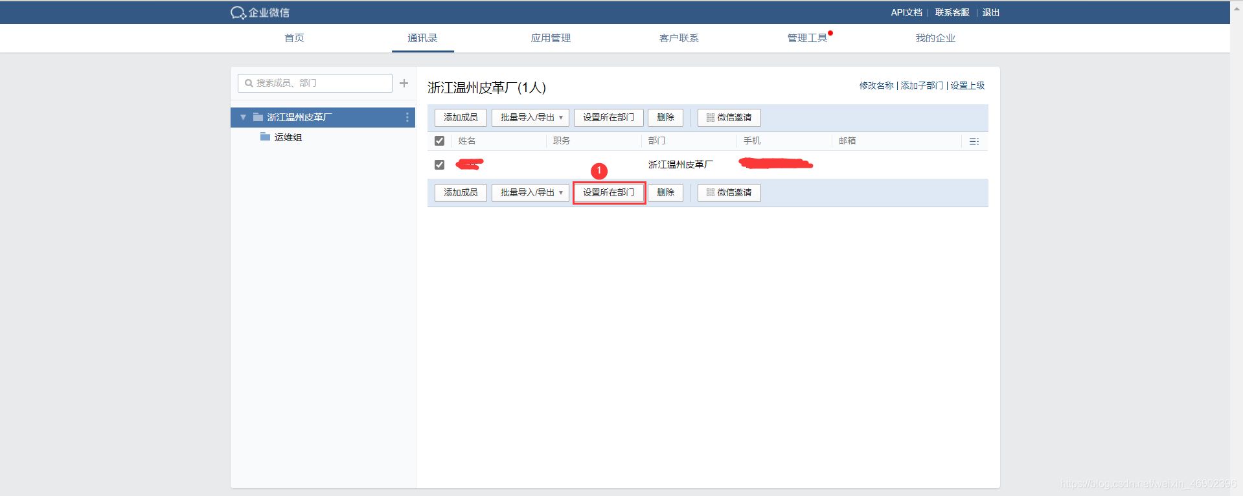Click the browser vertical scrollbar
1243x496 pixels.
coord(1237,248)
